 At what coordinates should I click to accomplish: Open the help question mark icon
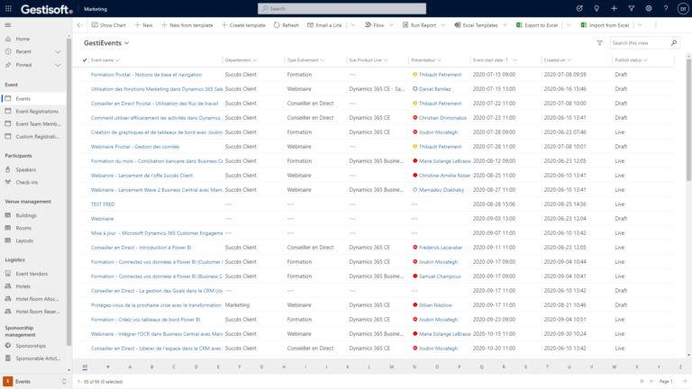(x=666, y=8)
